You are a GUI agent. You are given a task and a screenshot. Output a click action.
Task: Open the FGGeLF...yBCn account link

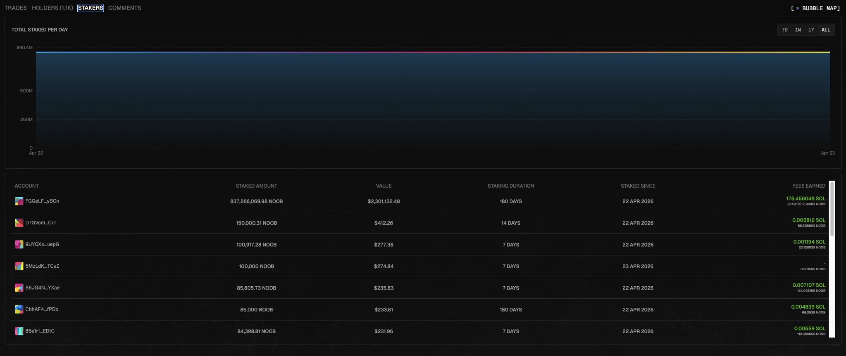click(42, 201)
